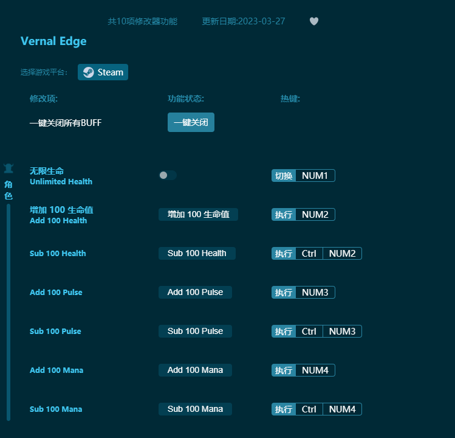Click the 一键关闭所有BUFF label
The image size is (455, 438).
tap(66, 123)
